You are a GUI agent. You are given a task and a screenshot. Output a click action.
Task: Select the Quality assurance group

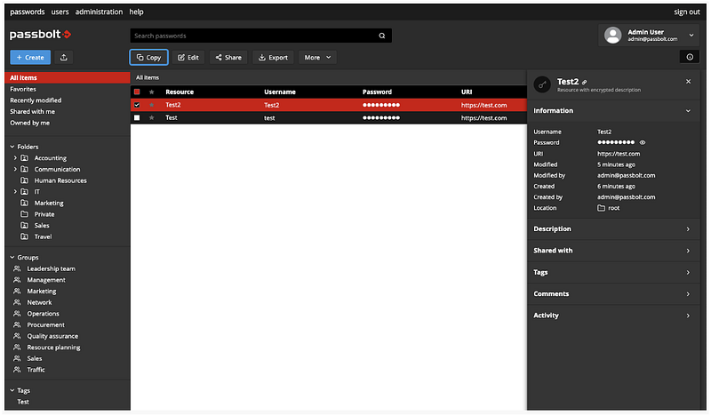click(52, 336)
